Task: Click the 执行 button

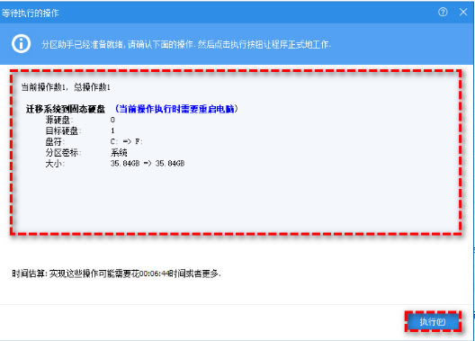Action: [x=433, y=321]
